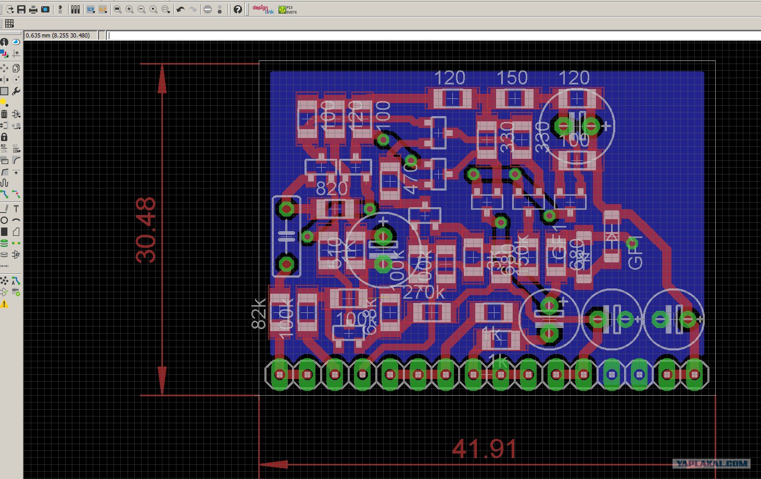Select the Rectangle tool
The width and height of the screenshot is (761, 479).
[4, 232]
